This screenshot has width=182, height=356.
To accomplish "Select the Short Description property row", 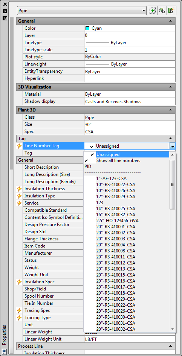I will point(54,167).
